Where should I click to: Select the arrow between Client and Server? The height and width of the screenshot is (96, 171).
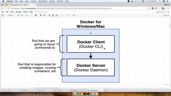tap(91, 56)
